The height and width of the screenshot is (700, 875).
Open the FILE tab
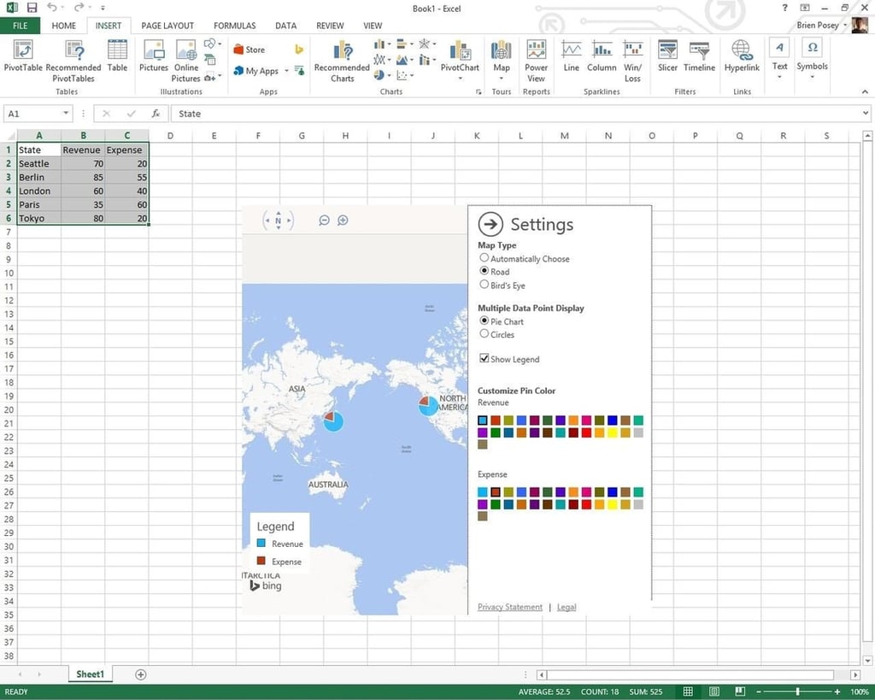[21, 26]
